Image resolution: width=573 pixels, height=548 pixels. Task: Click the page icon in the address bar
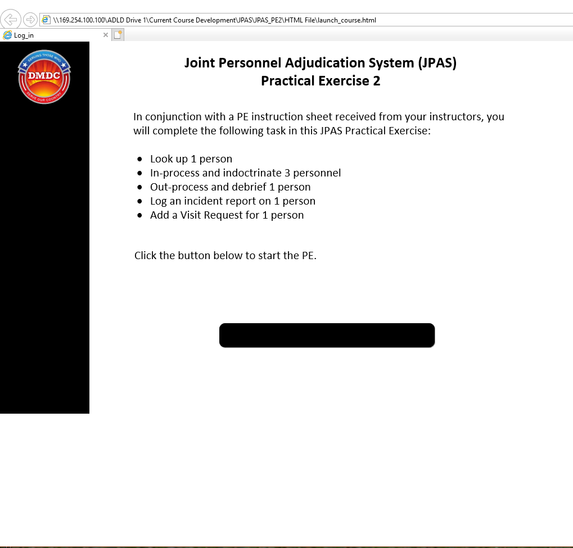tap(46, 20)
